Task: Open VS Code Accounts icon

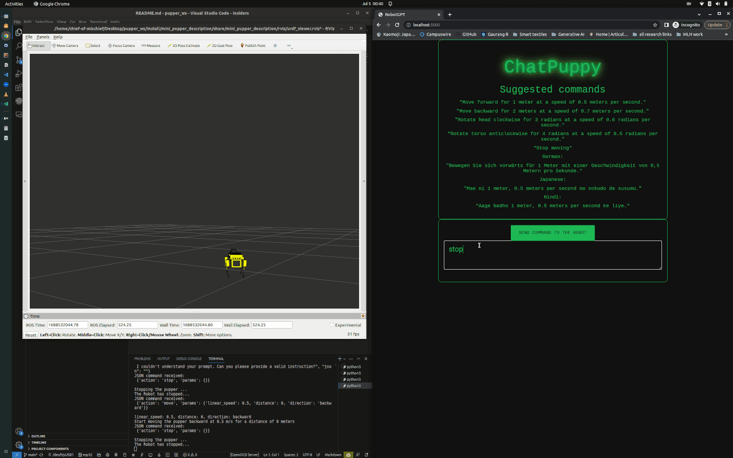Action: click(19, 432)
